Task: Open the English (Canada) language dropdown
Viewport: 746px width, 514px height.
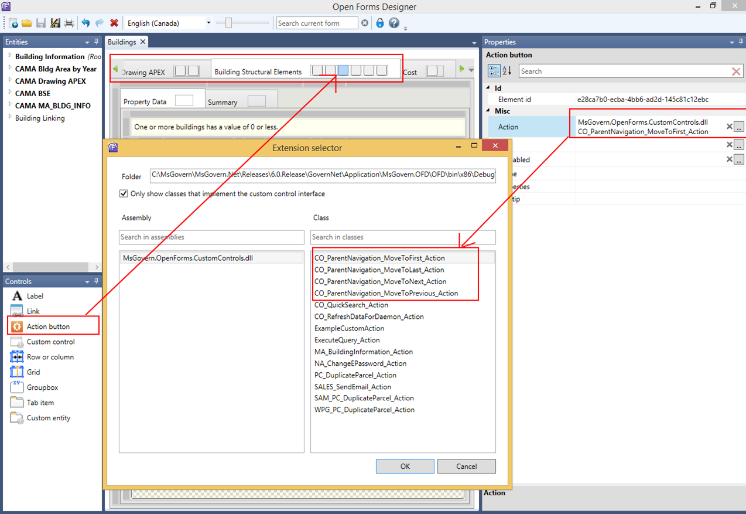Action: [208, 23]
